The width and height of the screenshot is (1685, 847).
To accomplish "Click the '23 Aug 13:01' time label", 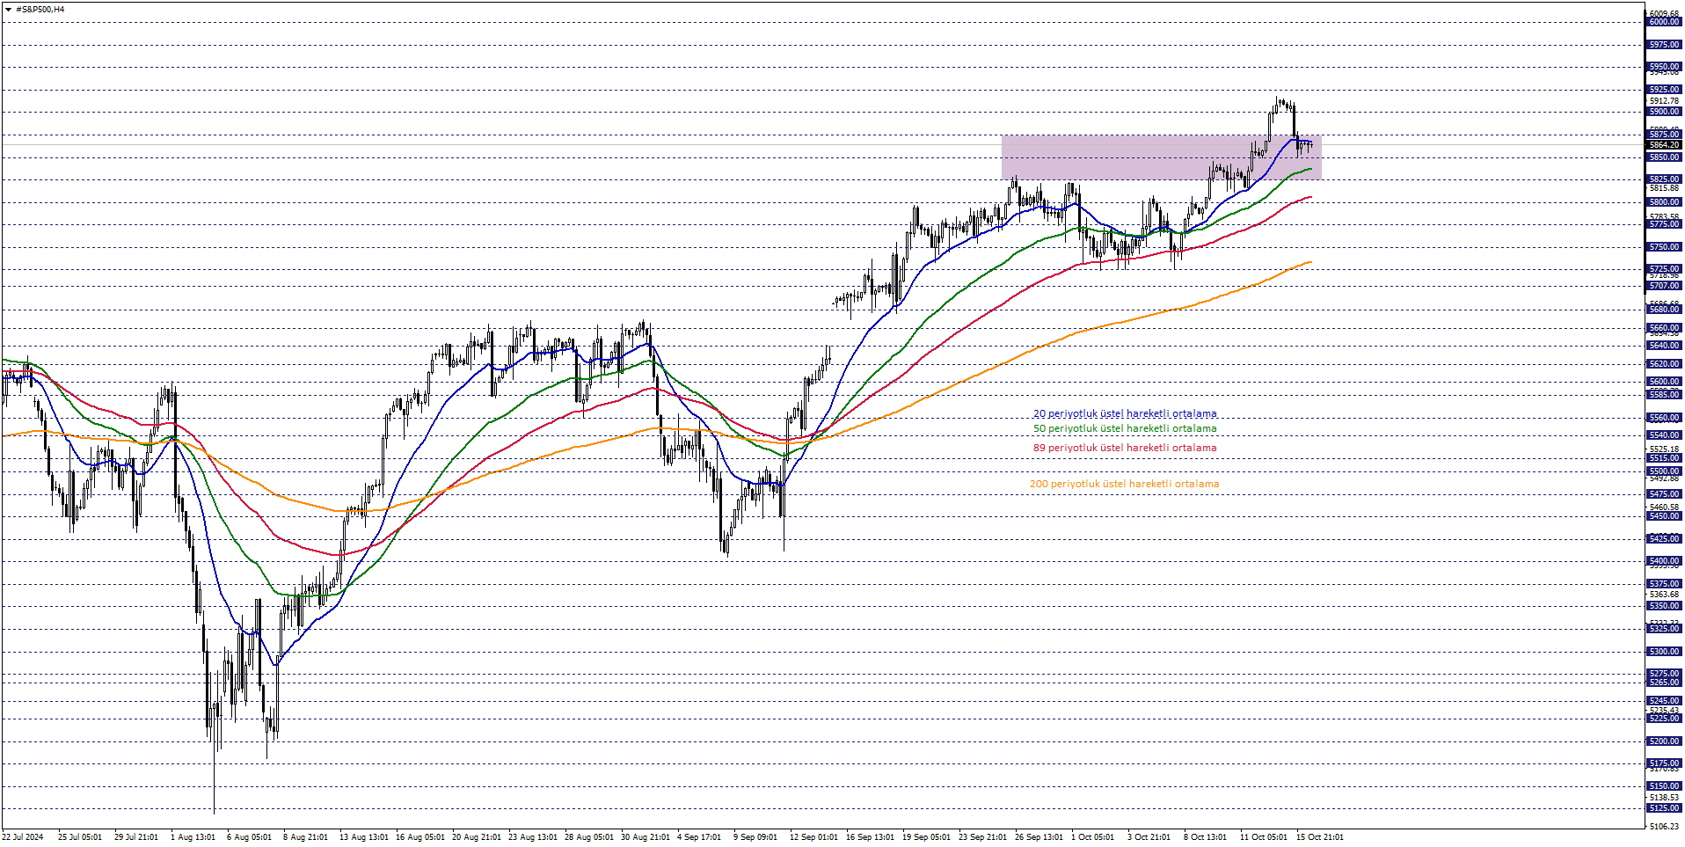I will point(533,837).
